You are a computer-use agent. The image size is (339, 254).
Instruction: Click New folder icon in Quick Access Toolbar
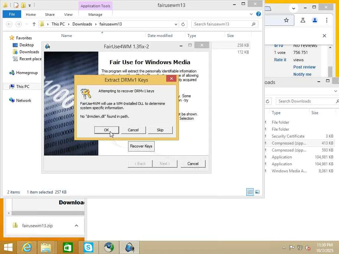[x=24, y=5]
